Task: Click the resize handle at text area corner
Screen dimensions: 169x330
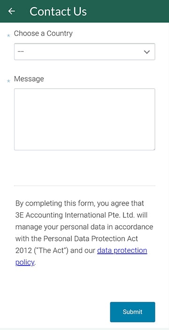Action: pos(154,149)
